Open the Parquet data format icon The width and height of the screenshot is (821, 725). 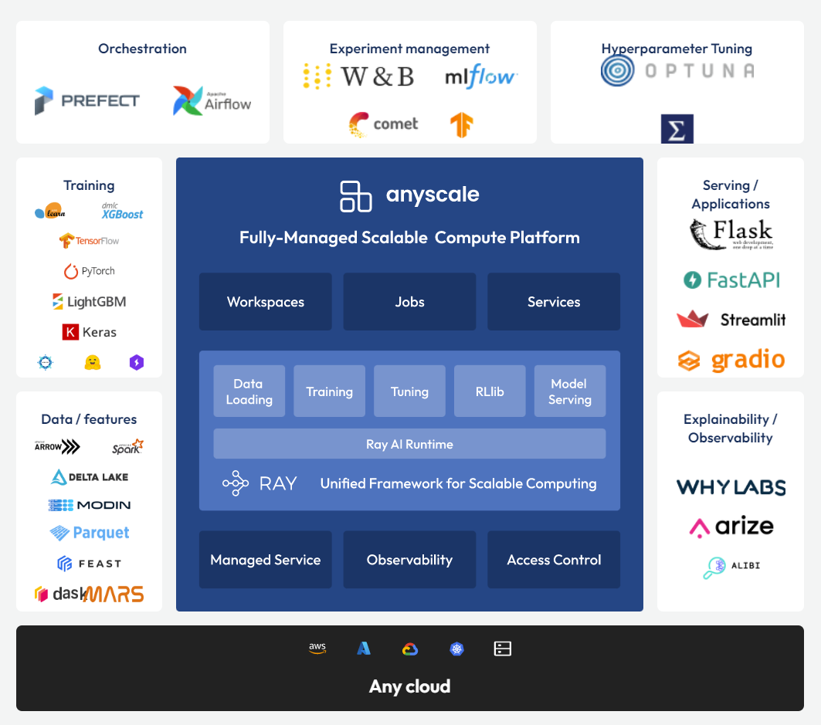[89, 533]
